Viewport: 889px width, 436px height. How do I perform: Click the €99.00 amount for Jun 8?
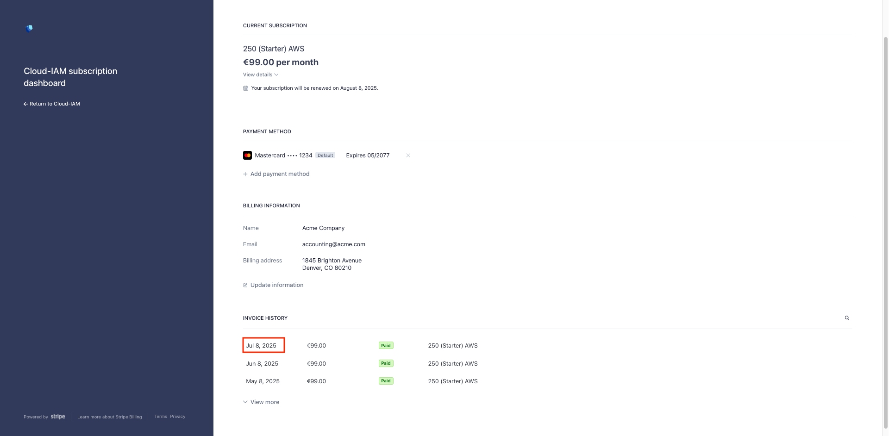(316, 364)
